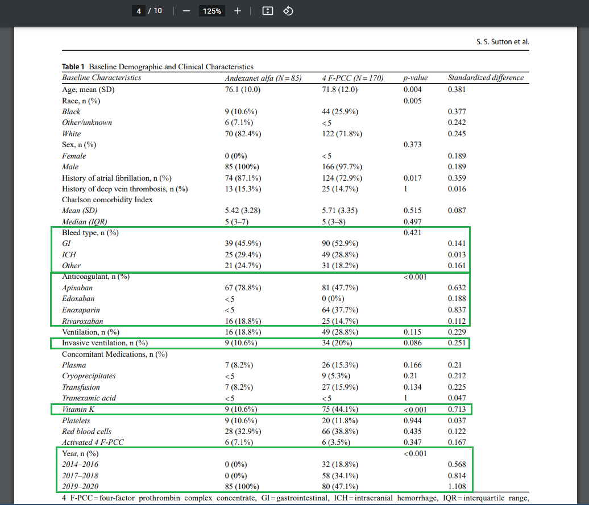Viewport: 589px width, 505px height.
Task: Click the "S. S. Sutton et al." header text
Action: [x=503, y=41]
